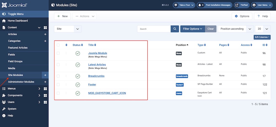Open the Site client dropdown
This screenshot has width=276, height=127.
click(x=68, y=29)
